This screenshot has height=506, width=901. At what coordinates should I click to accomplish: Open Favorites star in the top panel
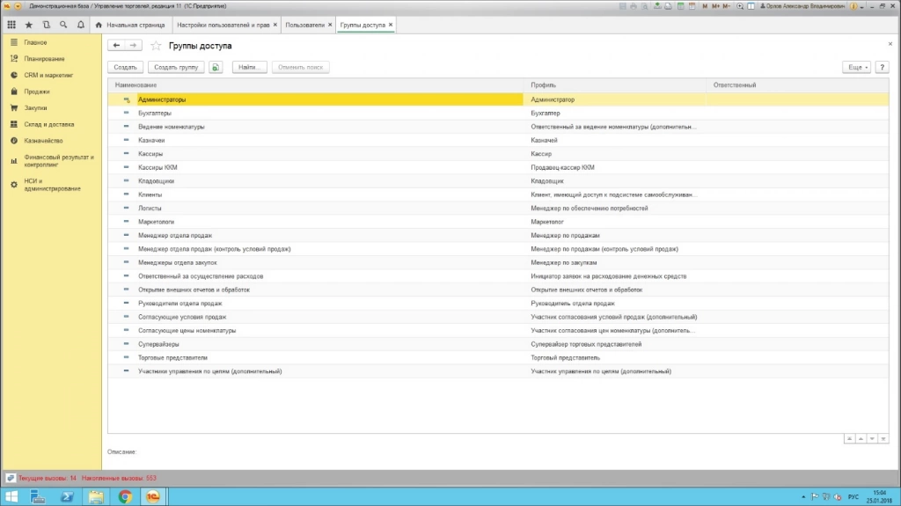(x=29, y=25)
